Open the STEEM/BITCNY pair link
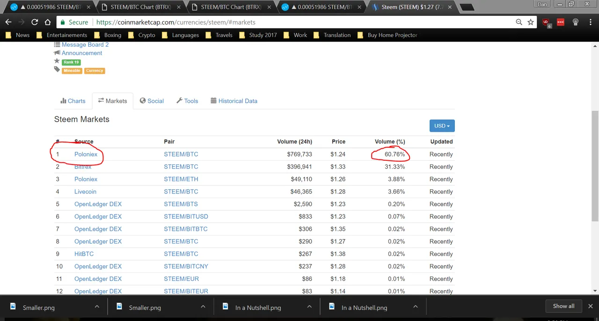This screenshot has width=599, height=321. coord(186,266)
